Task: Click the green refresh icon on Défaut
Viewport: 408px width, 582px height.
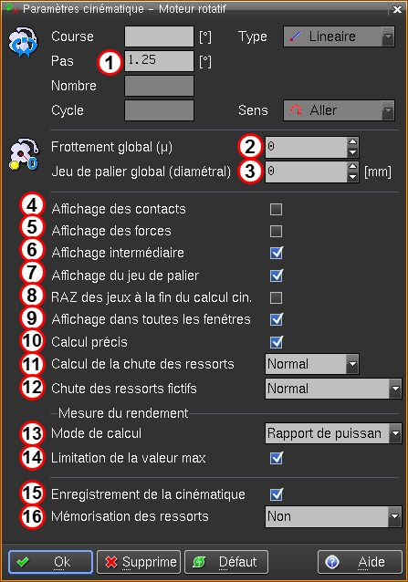Action: coord(199,562)
